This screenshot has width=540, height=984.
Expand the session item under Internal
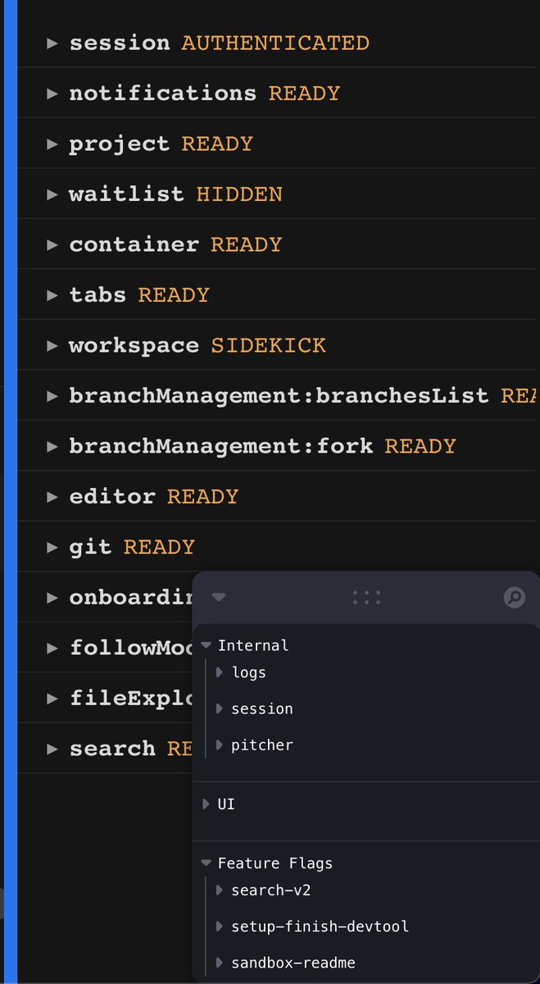[x=220, y=708]
